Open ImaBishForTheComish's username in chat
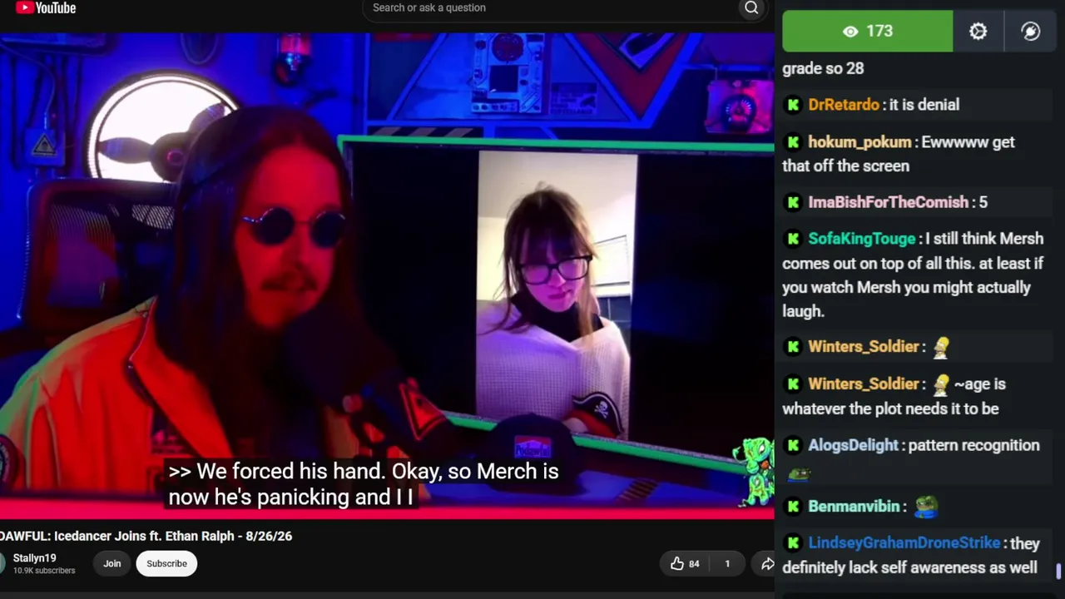This screenshot has height=599, width=1065. [889, 202]
